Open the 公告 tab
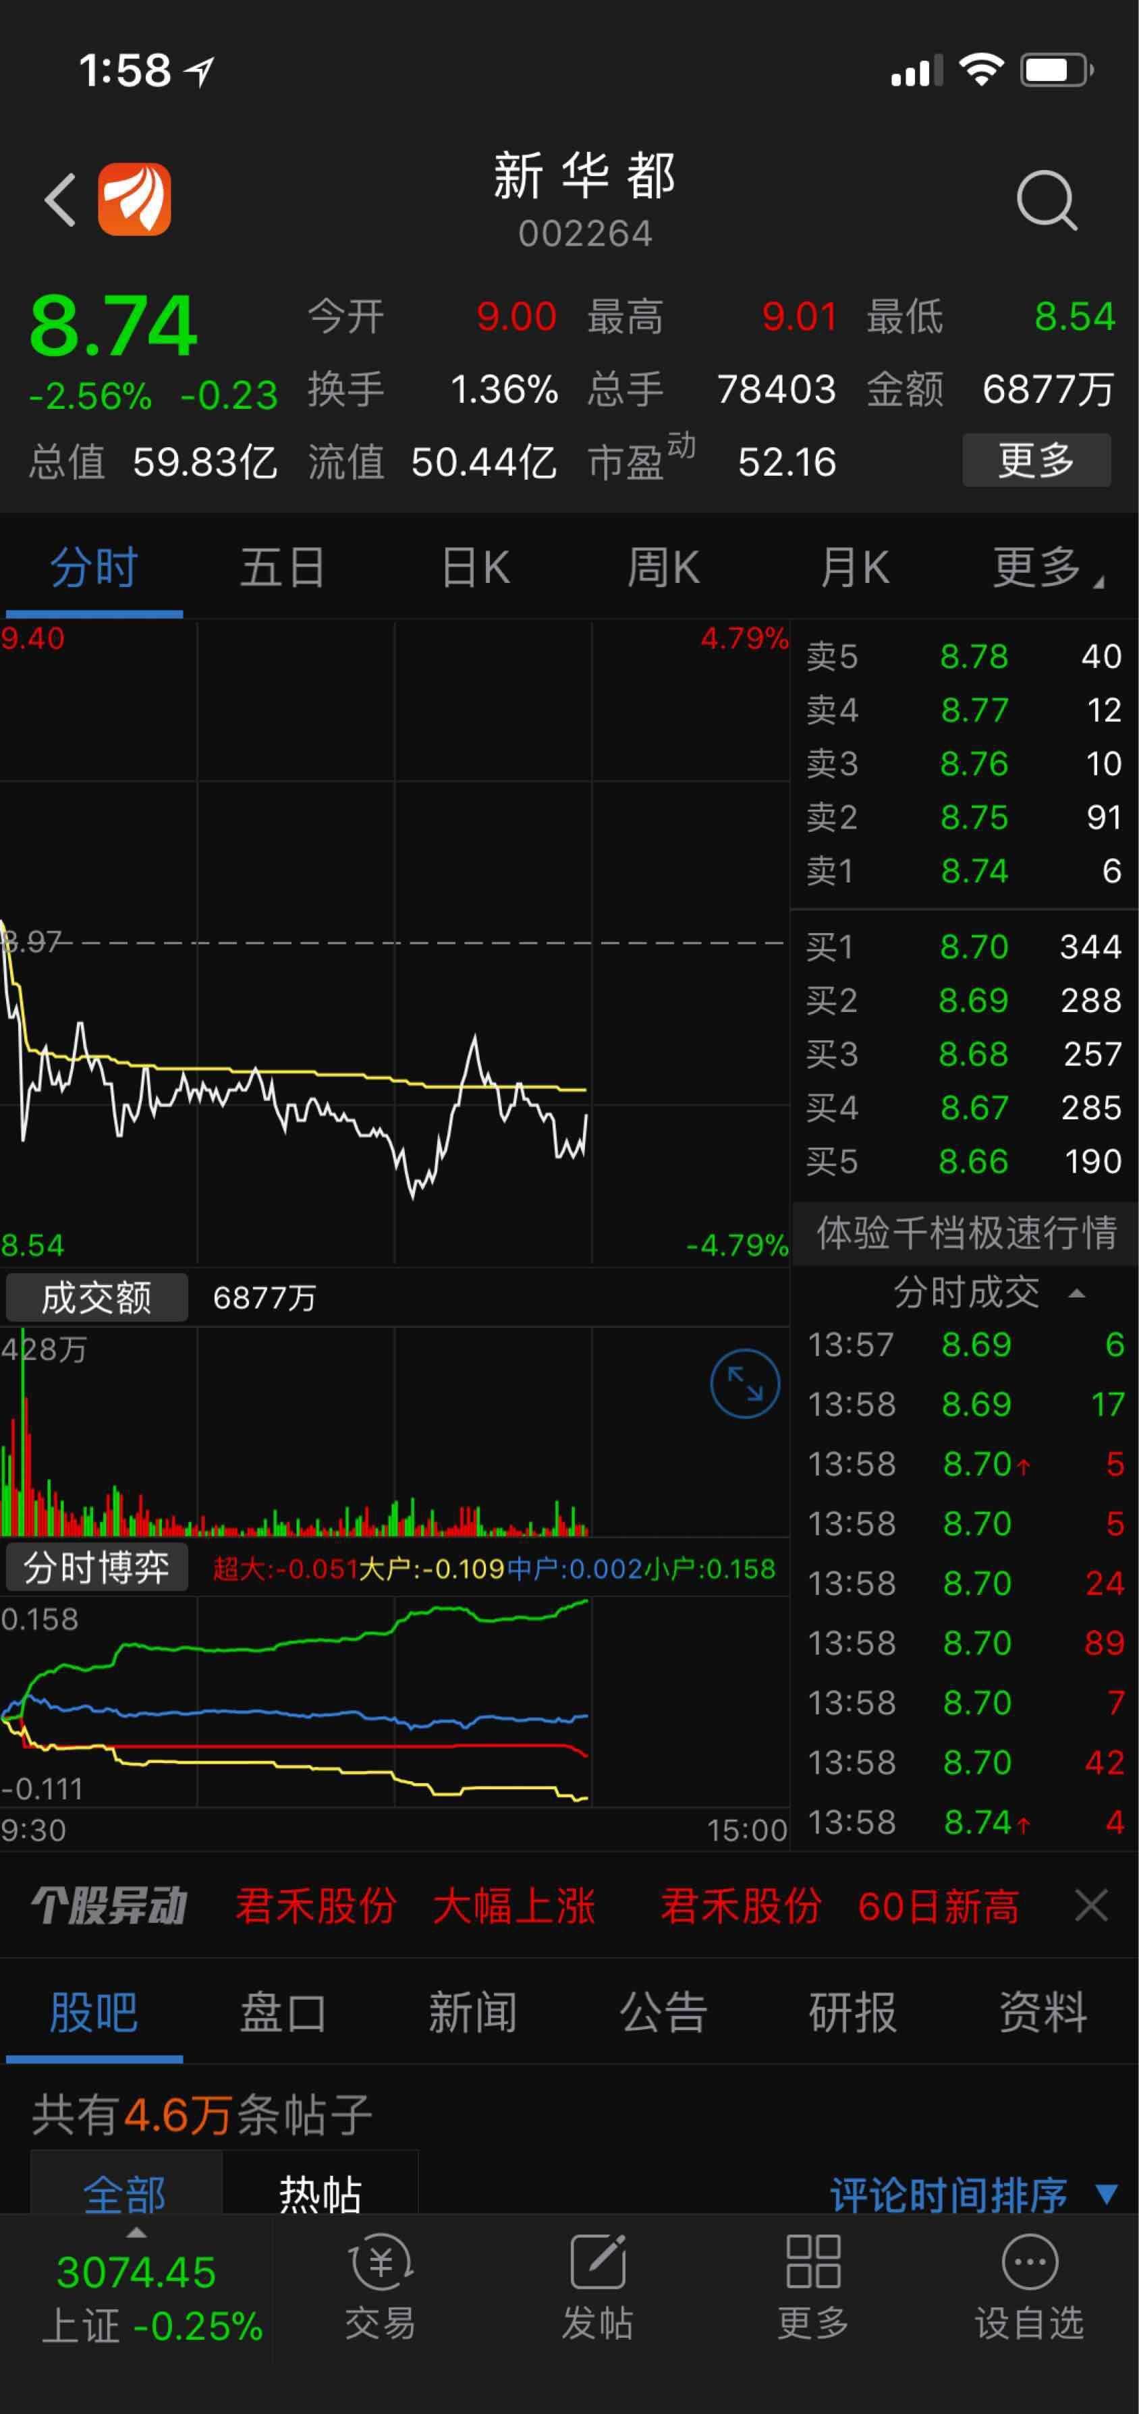 663,2012
